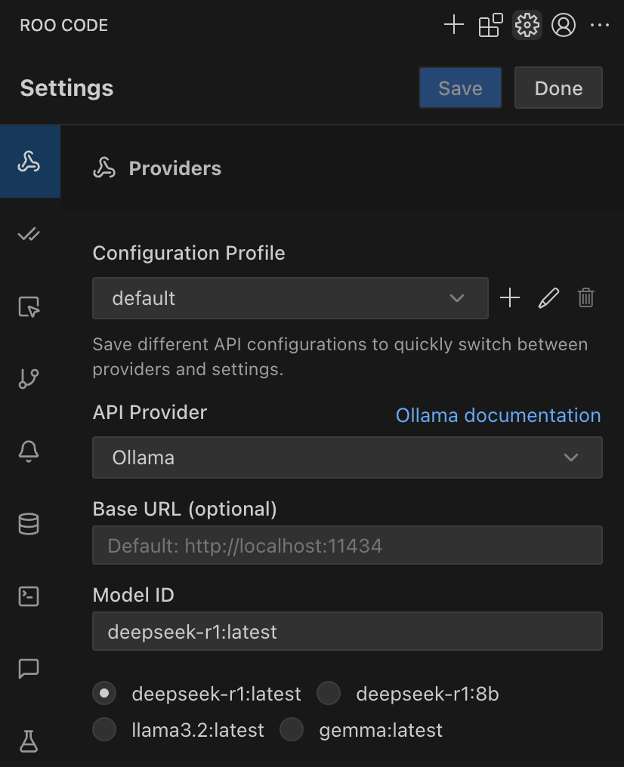The height and width of the screenshot is (767, 624).
Task: Add a new configuration profile
Action: [510, 298]
